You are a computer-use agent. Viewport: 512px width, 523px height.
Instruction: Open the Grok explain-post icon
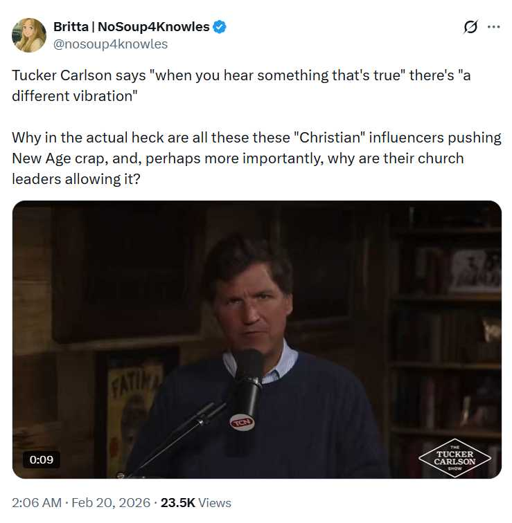click(470, 27)
